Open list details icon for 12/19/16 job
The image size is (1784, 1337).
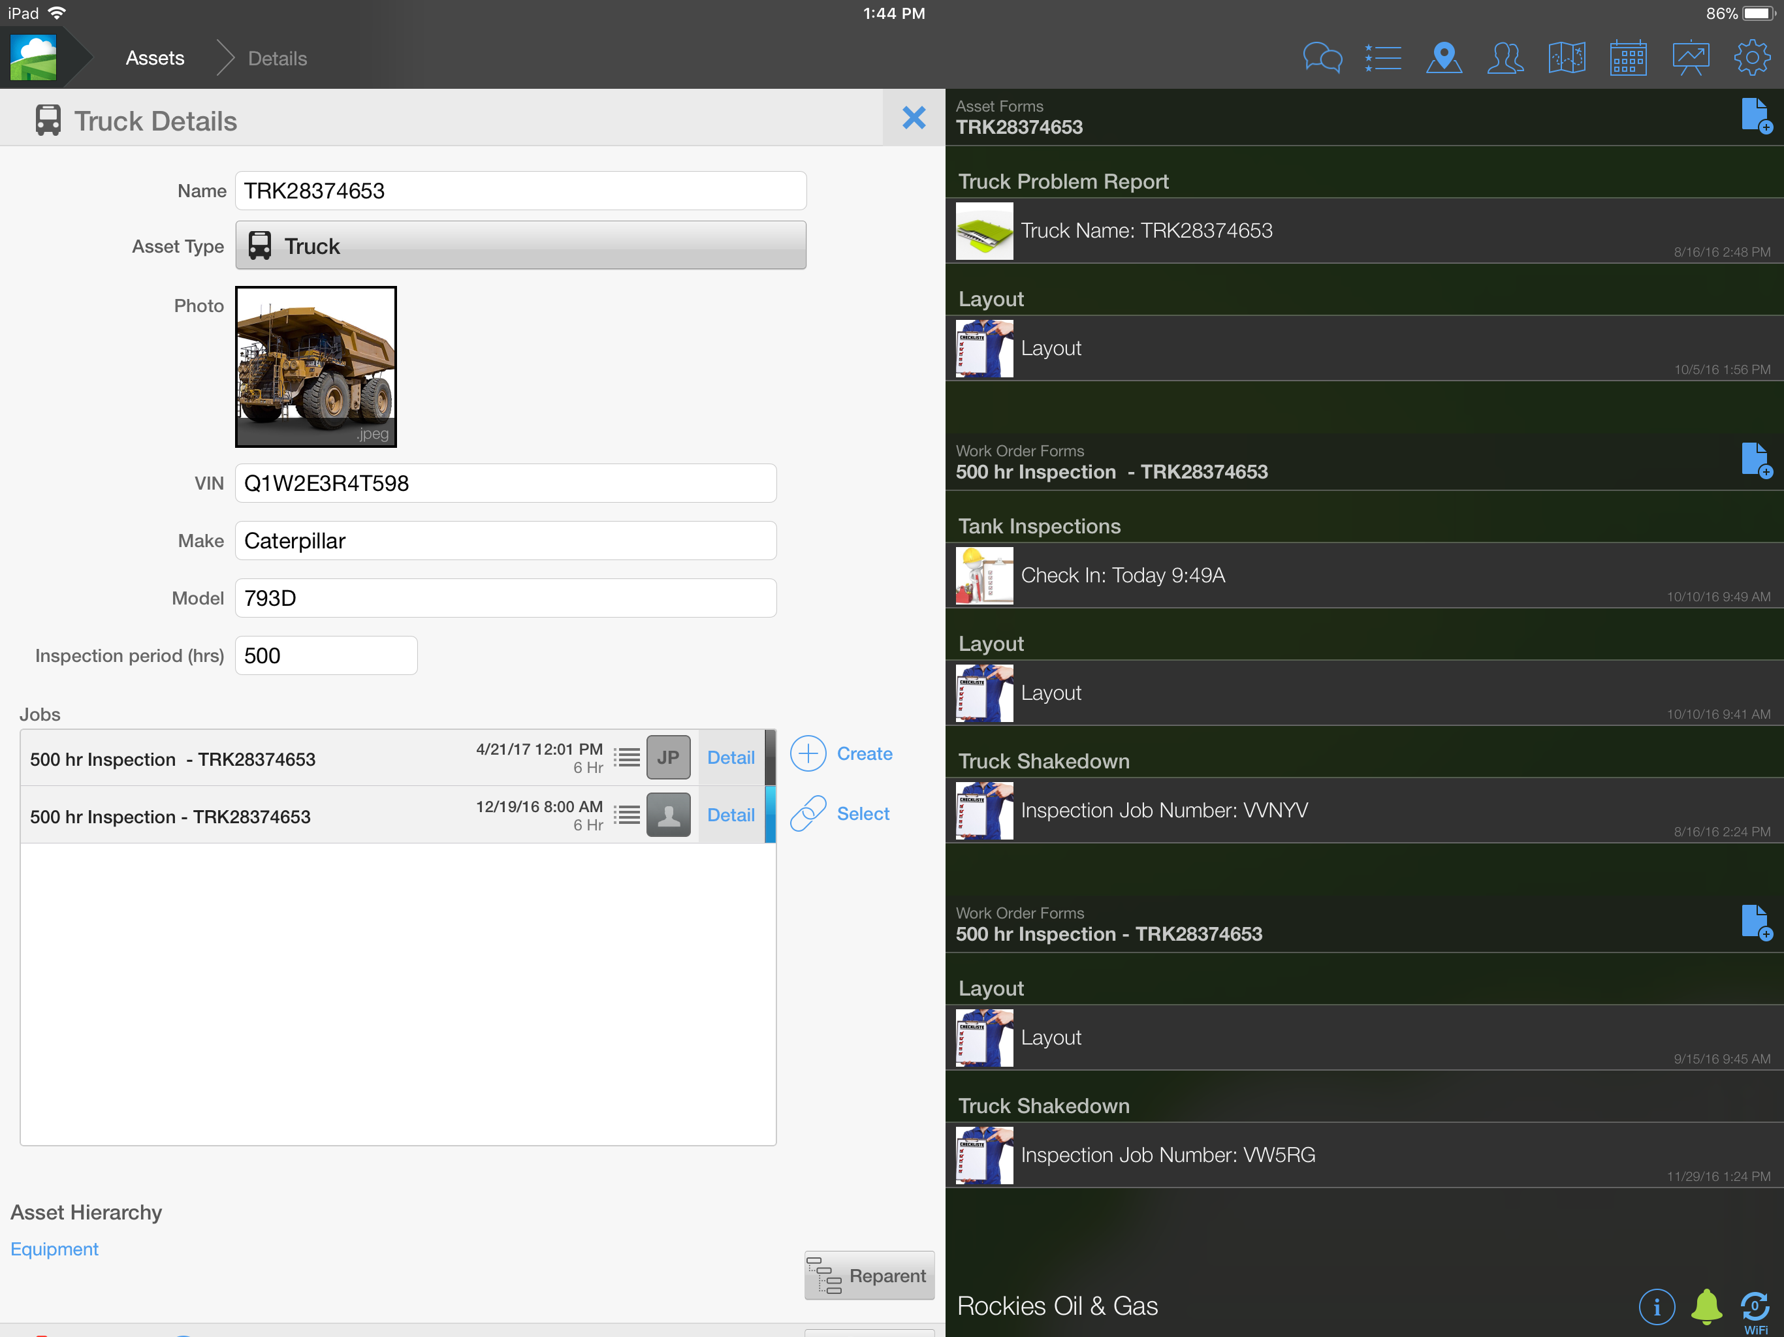click(627, 815)
